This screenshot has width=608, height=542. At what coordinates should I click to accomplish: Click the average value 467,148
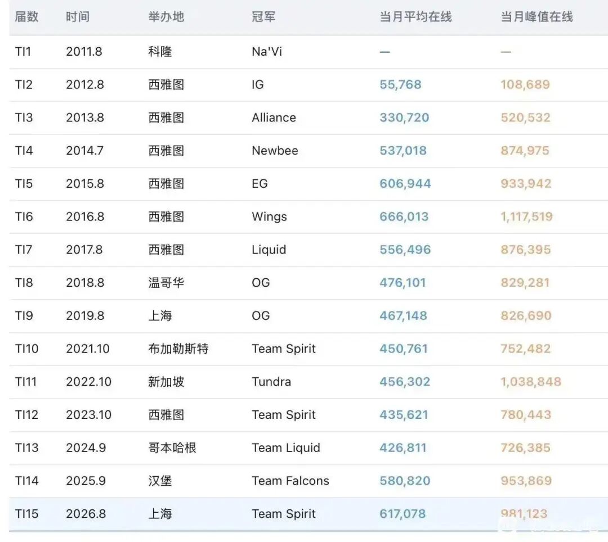pyautogui.click(x=403, y=315)
